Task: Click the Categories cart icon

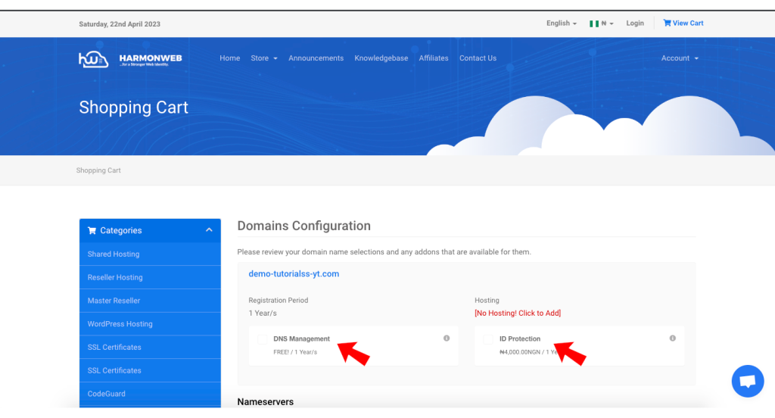Action: click(x=92, y=231)
